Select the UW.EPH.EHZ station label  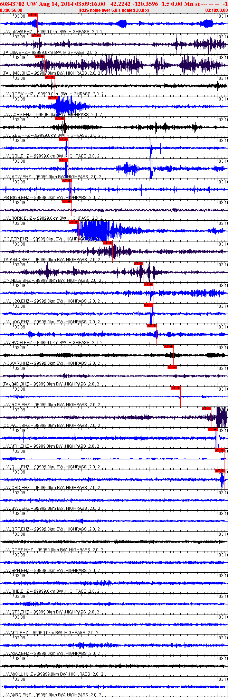[x=17, y=571]
